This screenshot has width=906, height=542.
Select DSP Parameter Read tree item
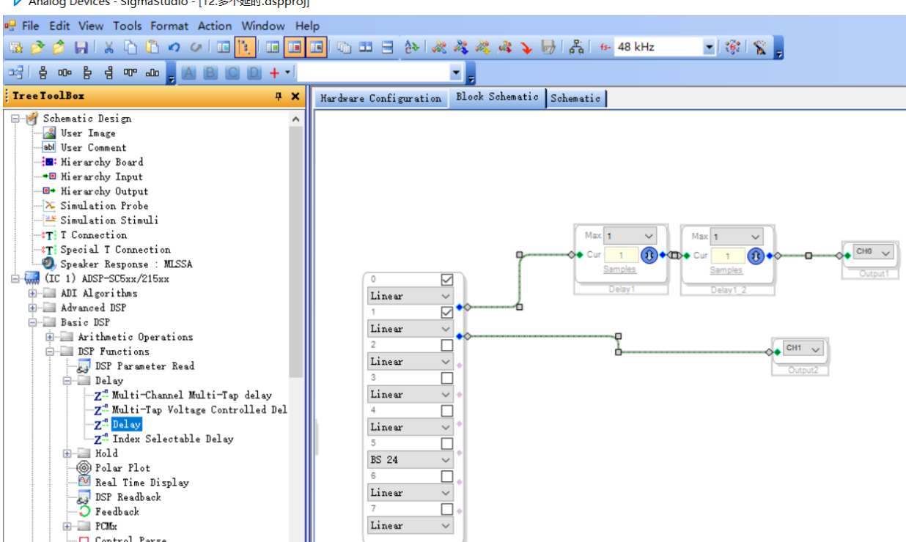point(144,366)
